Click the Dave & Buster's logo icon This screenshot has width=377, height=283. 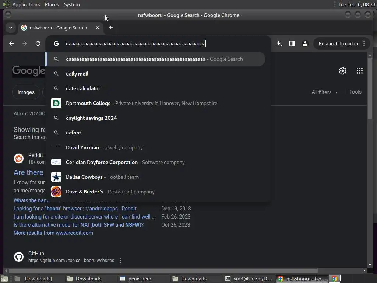tap(56, 192)
